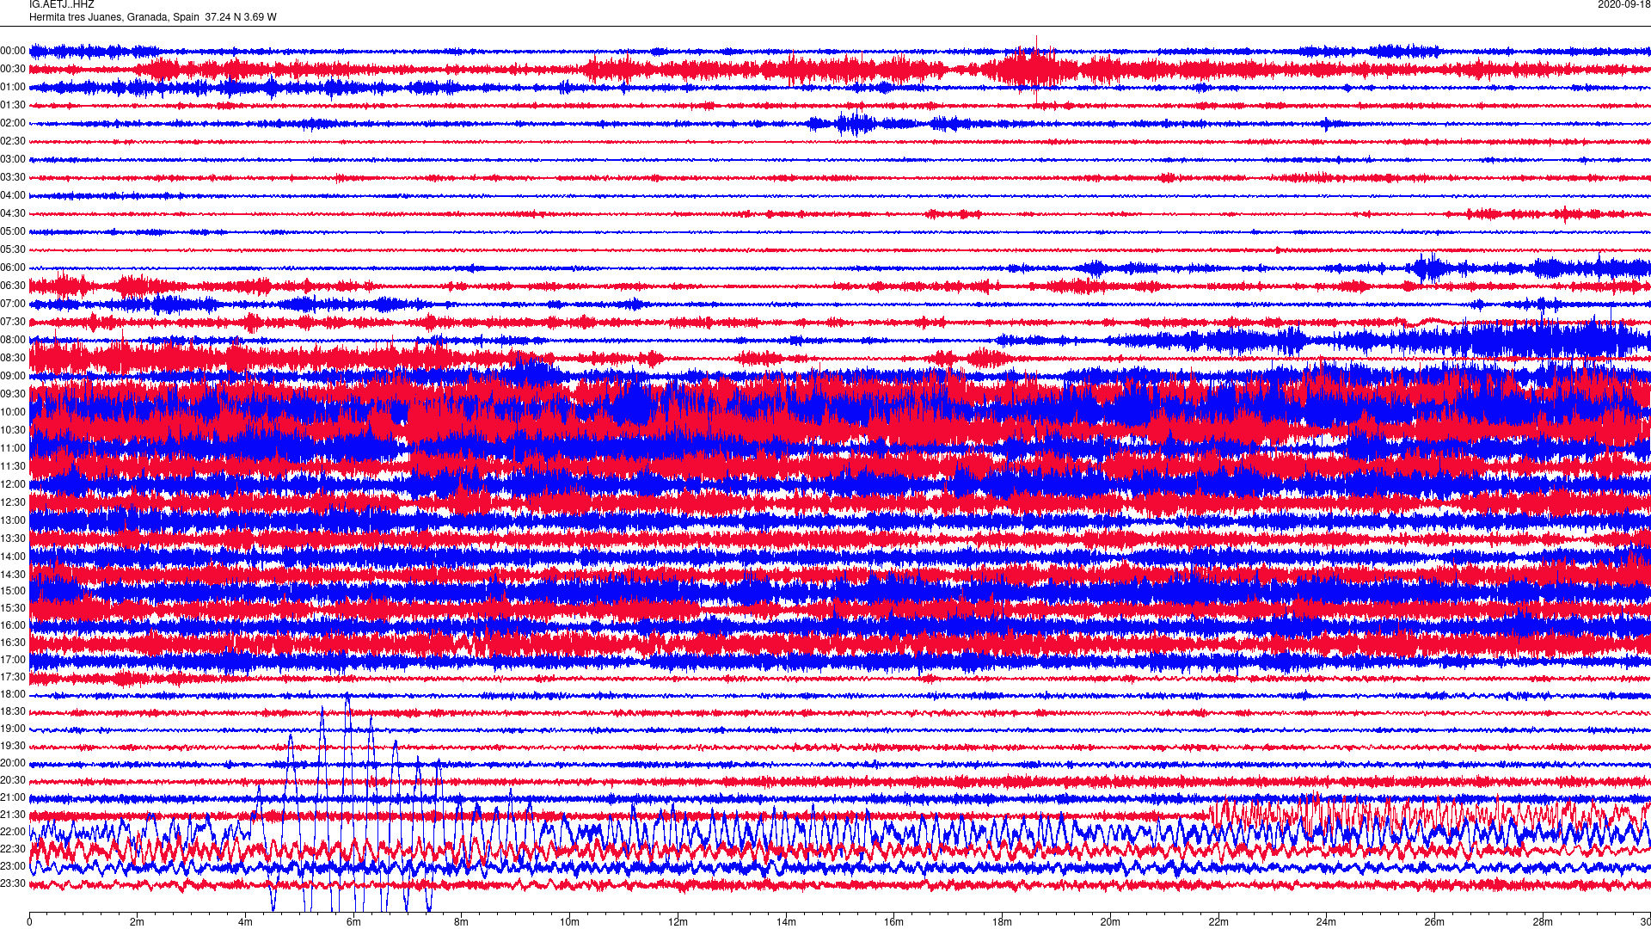Select the 14:00 time row label
Image resolution: width=1651 pixels, height=929 pixels.
(x=13, y=557)
